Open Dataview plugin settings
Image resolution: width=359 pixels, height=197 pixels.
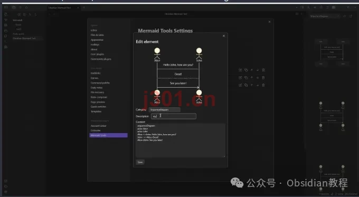click(x=96, y=130)
